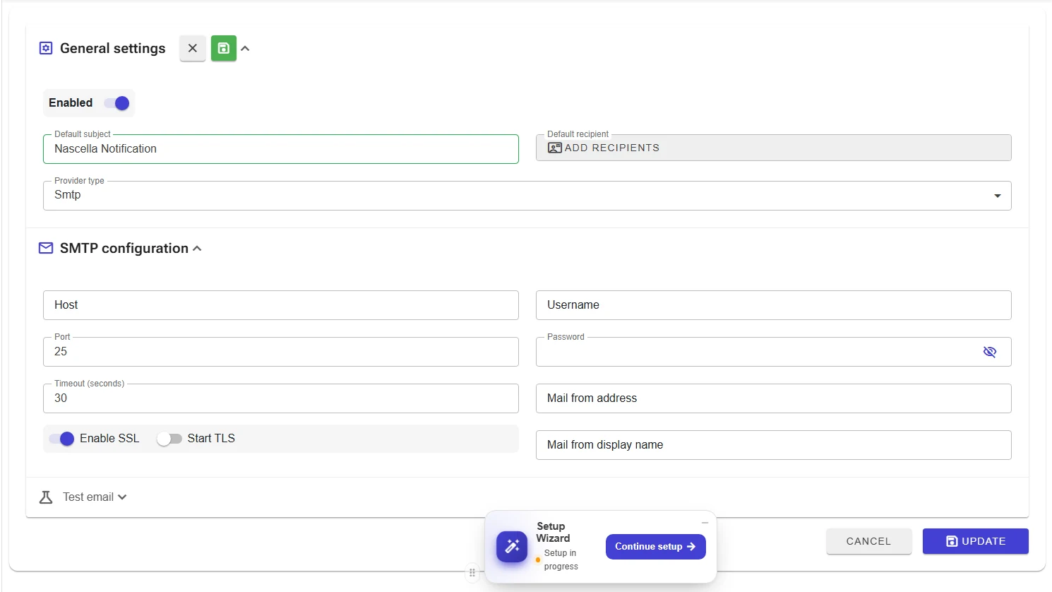Save general settings with green disk icon
Image resolution: width=1052 pixels, height=592 pixels.
223,48
